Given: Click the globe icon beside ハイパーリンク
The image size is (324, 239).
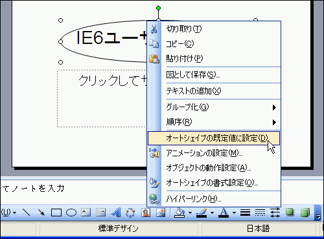Looking at the screenshot, I should tap(154, 199).
